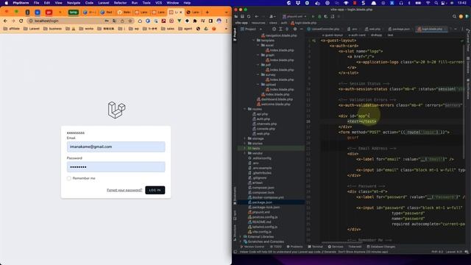The width and height of the screenshot is (471, 265).
Task: Open the Version Control tool window
Action: [252, 247]
